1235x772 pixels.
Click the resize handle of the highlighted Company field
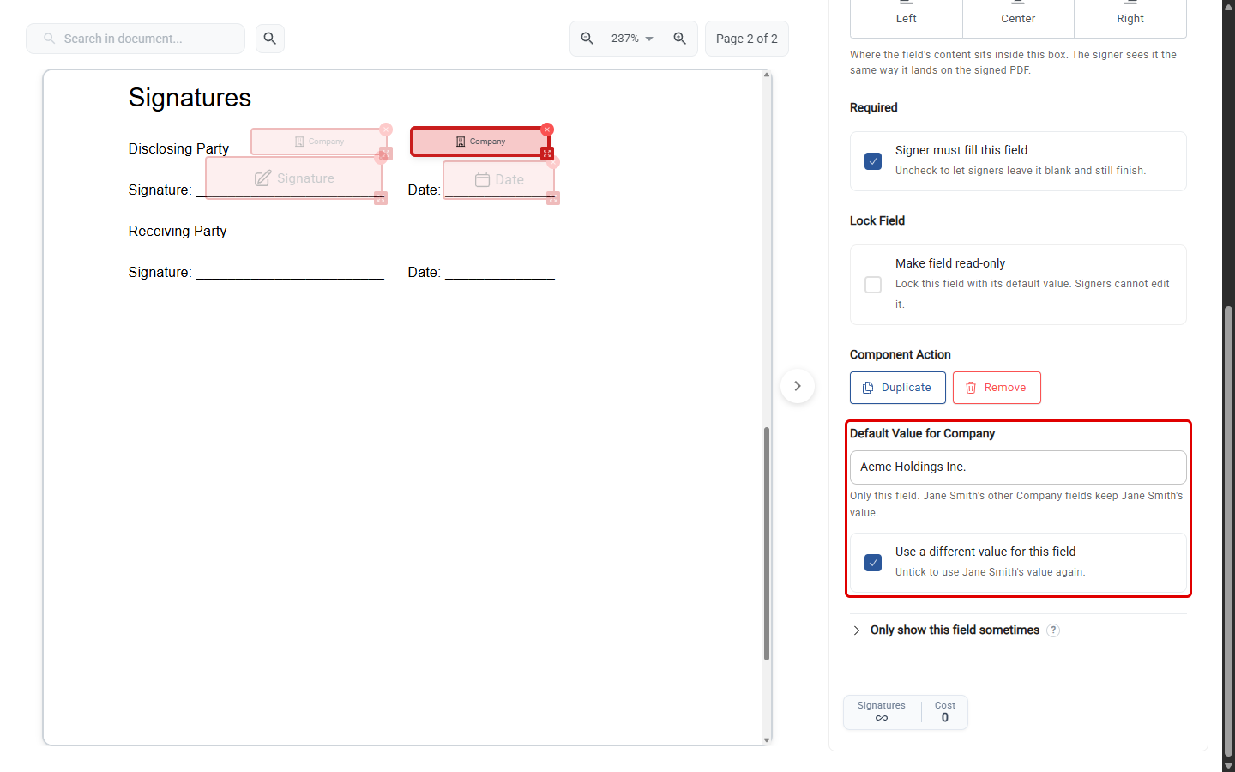point(547,154)
